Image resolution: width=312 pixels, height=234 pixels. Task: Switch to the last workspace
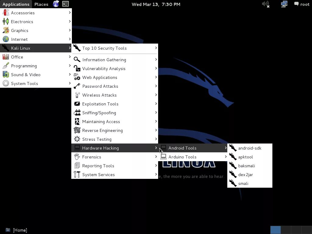[307, 230]
